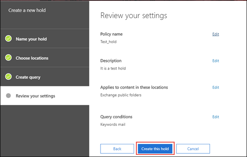
Task: Cancel the hold creation wizard
Action: (193, 149)
